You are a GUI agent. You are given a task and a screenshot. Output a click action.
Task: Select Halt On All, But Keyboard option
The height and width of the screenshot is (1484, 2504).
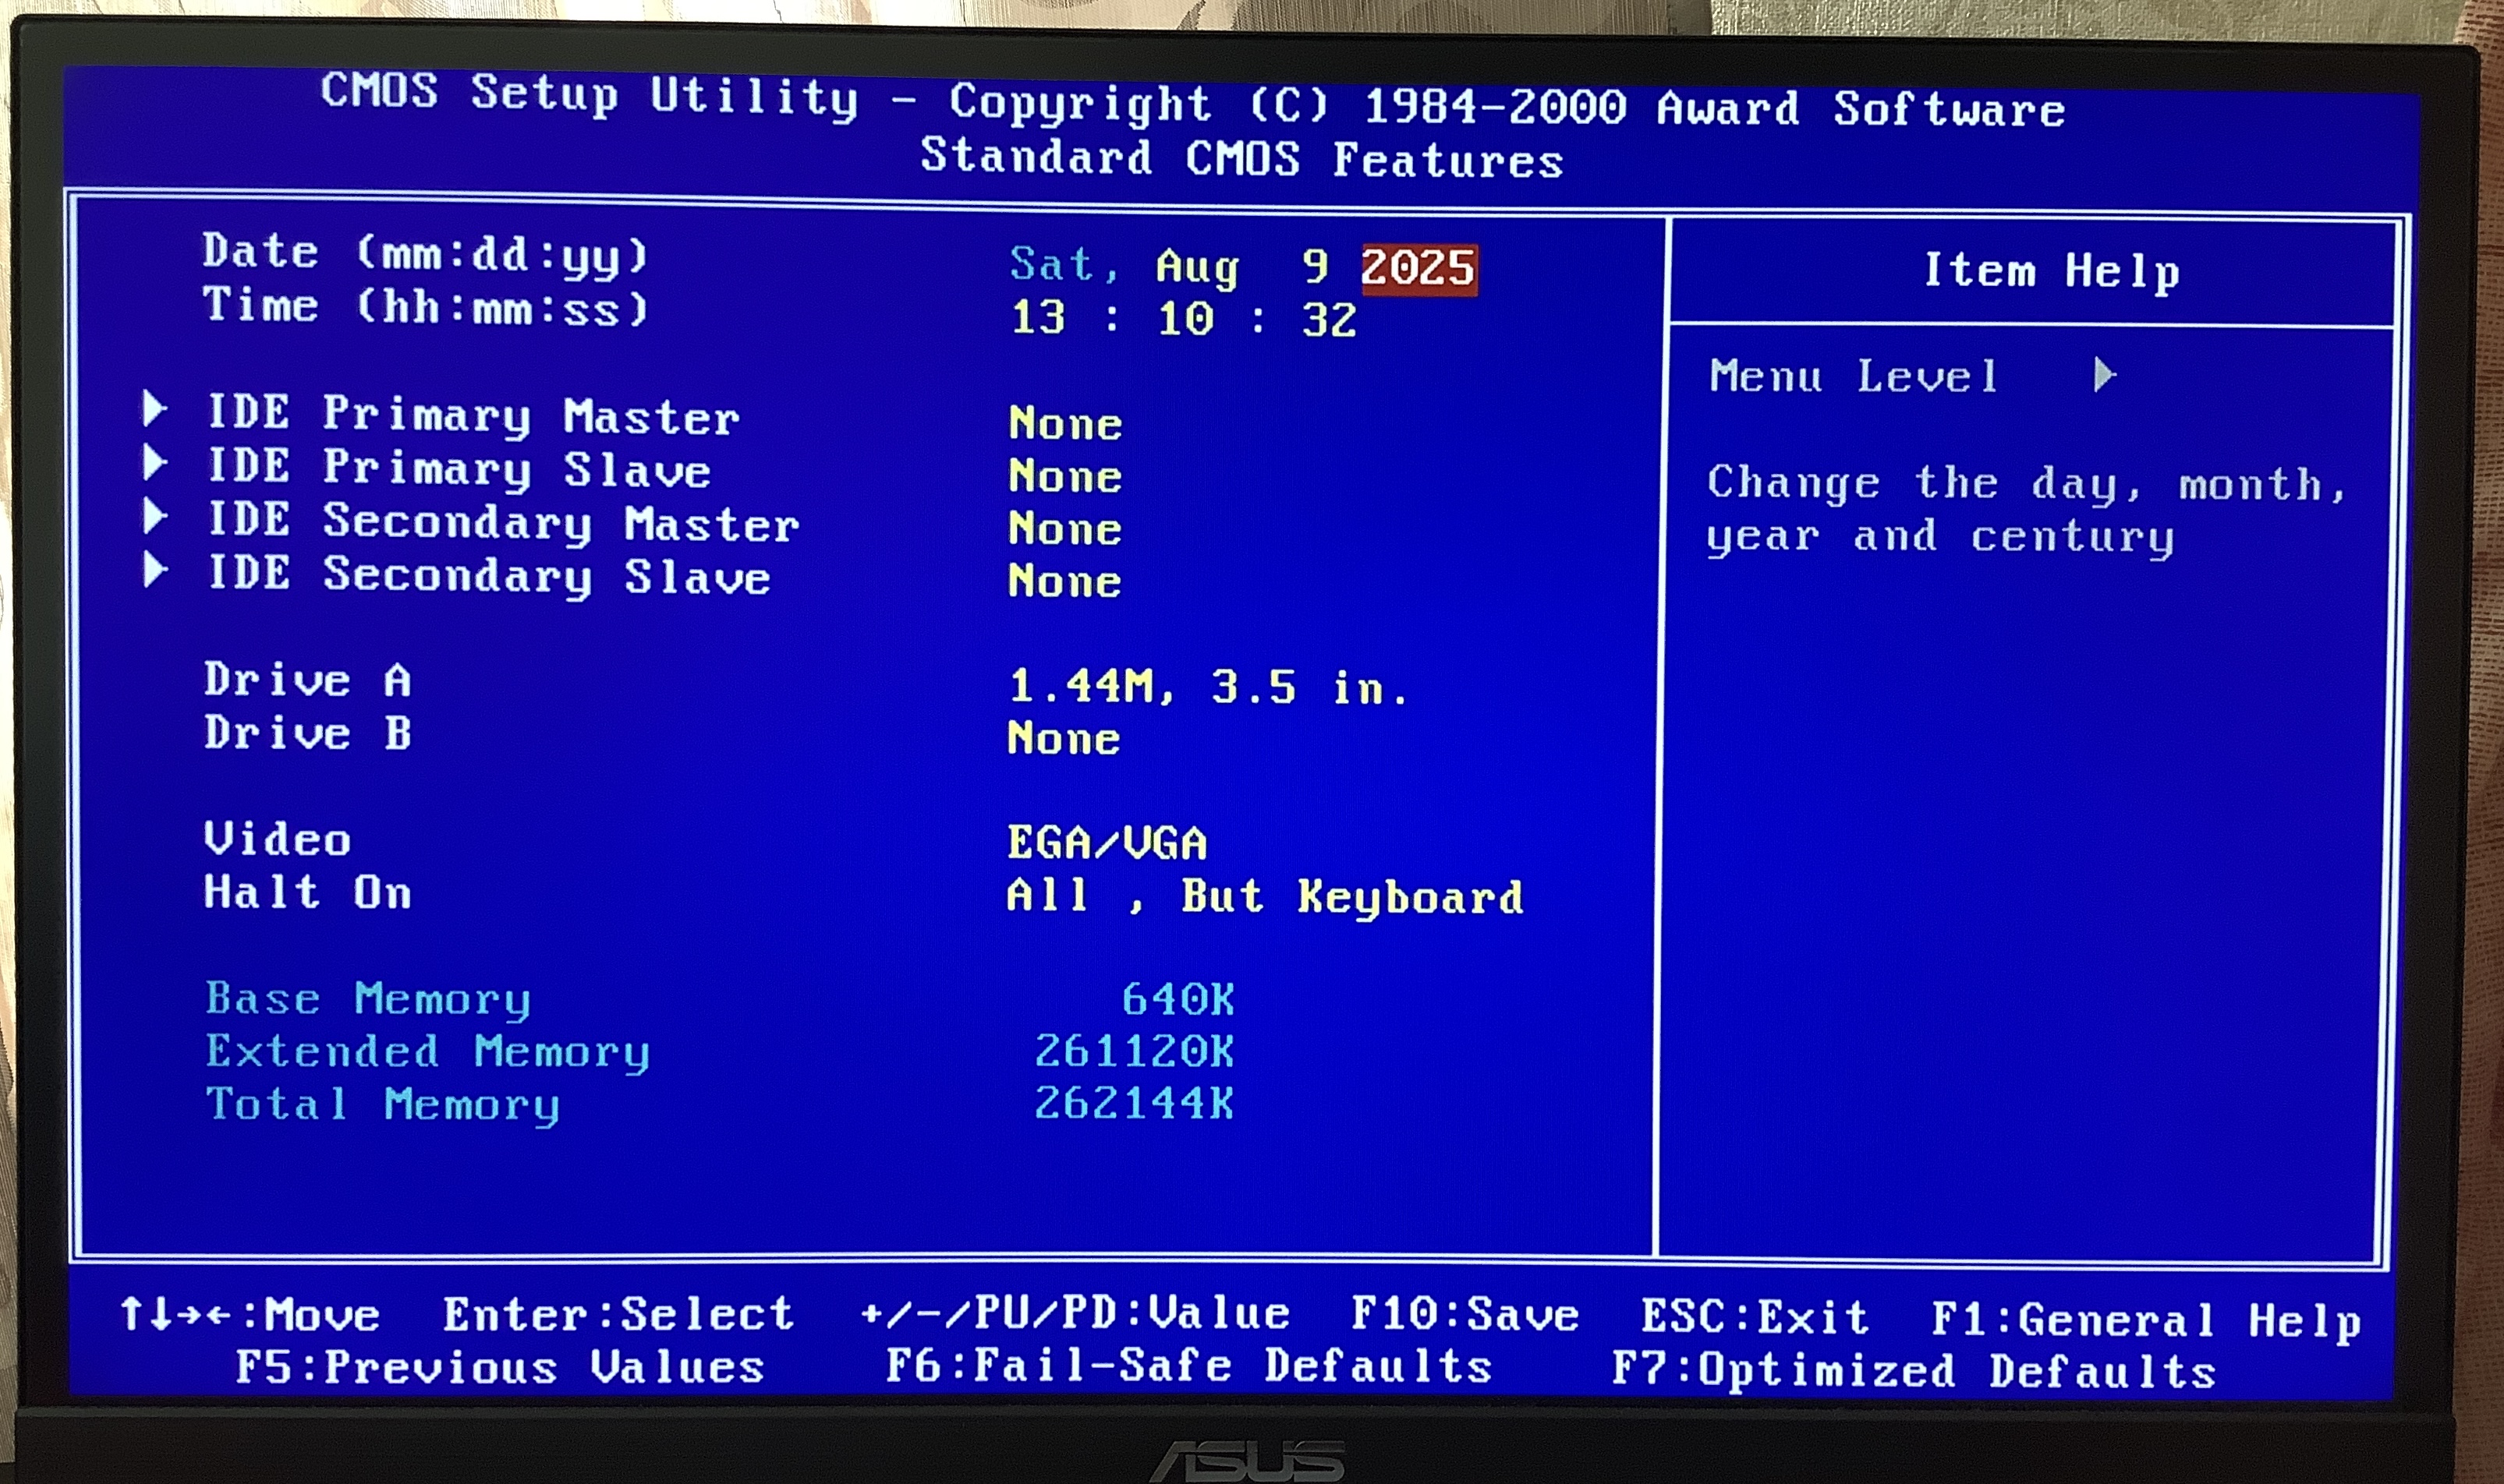click(1265, 896)
